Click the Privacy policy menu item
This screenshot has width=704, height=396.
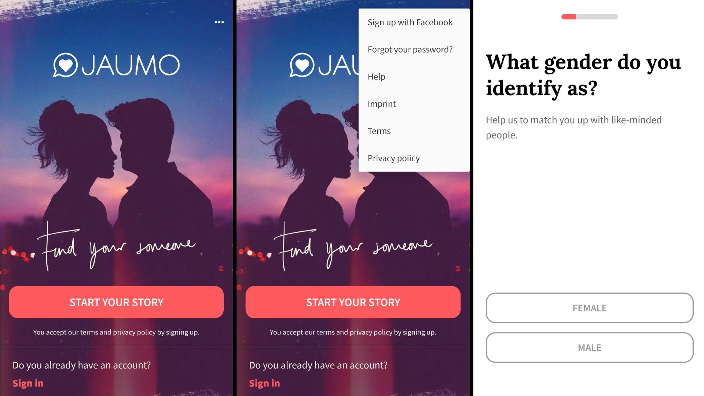pyautogui.click(x=393, y=158)
